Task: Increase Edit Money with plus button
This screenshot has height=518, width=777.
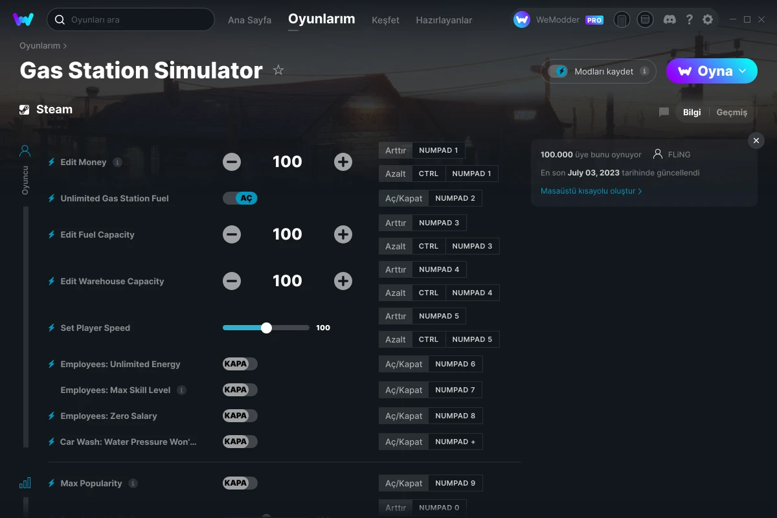Action: (343, 162)
